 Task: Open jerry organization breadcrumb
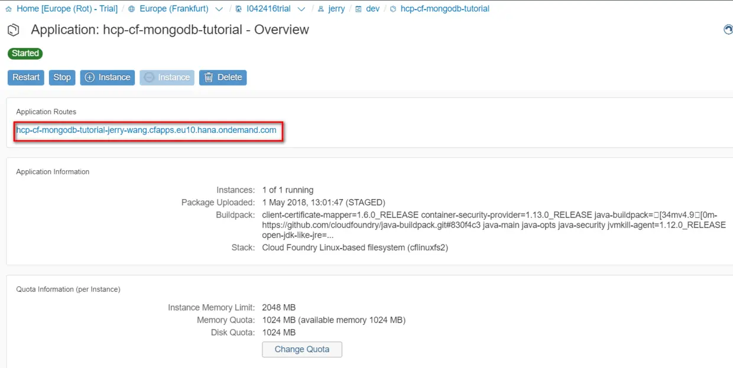coord(336,9)
